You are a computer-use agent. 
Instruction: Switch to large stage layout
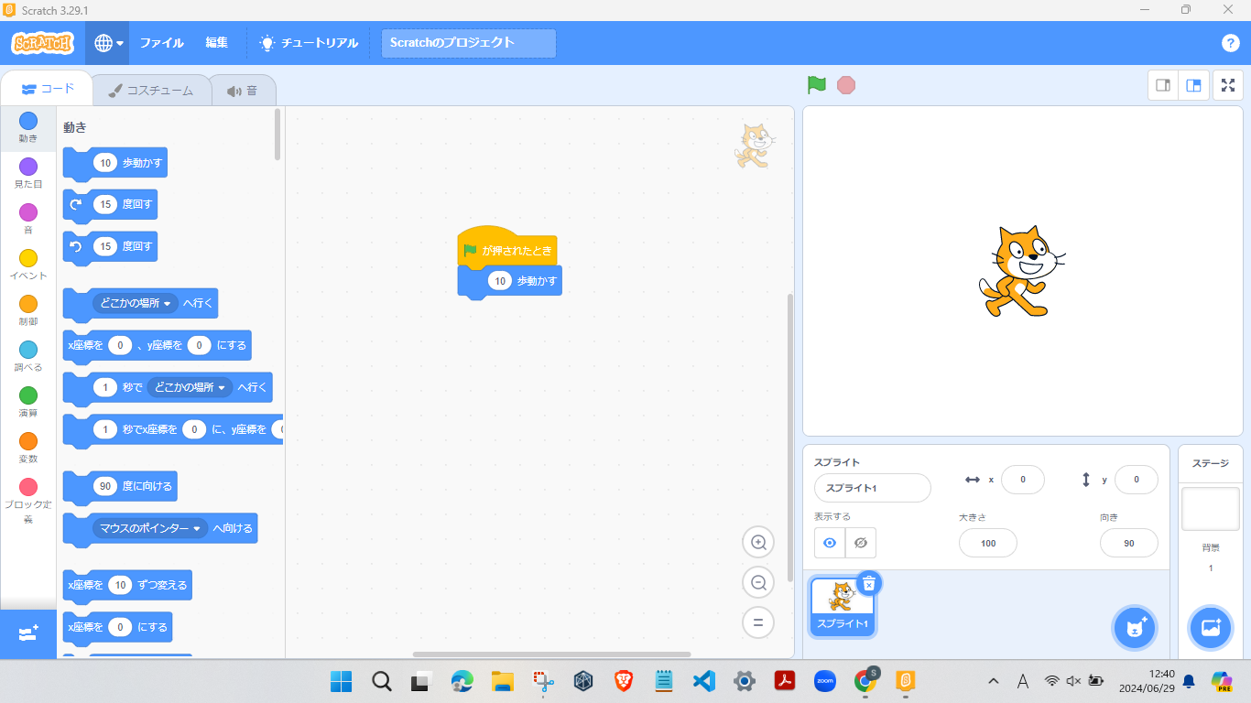pyautogui.click(x=1193, y=85)
